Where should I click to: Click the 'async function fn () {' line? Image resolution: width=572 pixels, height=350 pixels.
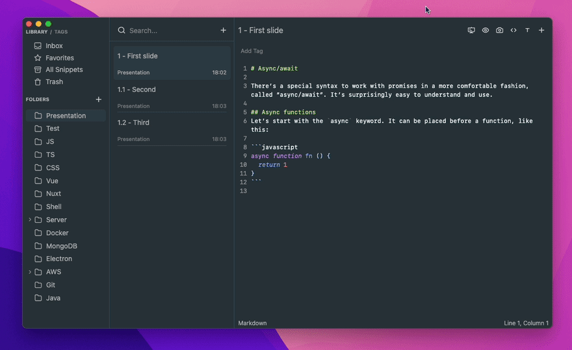291,156
